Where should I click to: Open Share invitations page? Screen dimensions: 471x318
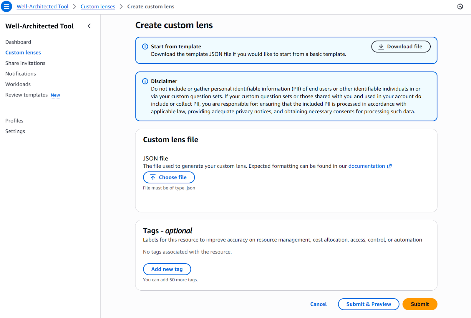coord(25,63)
